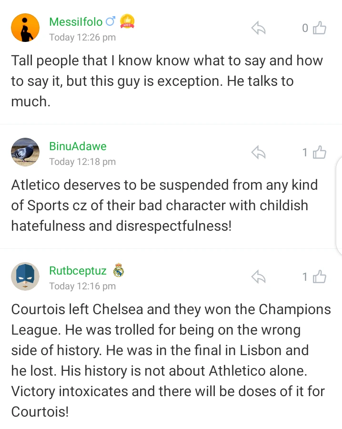Screen dimensions: 342x429
Task: Tap the Atletico suspension comment text
Action: click(x=165, y=205)
